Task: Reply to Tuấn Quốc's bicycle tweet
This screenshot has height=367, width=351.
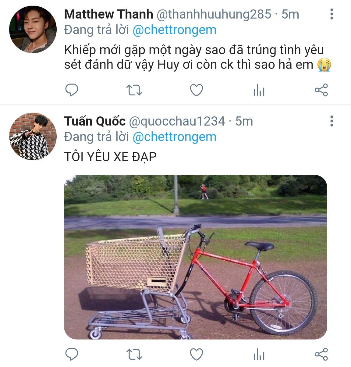Action: pos(72,355)
